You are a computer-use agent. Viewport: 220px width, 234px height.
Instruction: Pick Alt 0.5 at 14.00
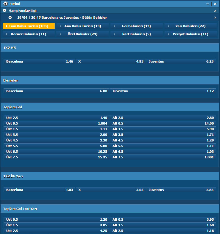(163, 123)
